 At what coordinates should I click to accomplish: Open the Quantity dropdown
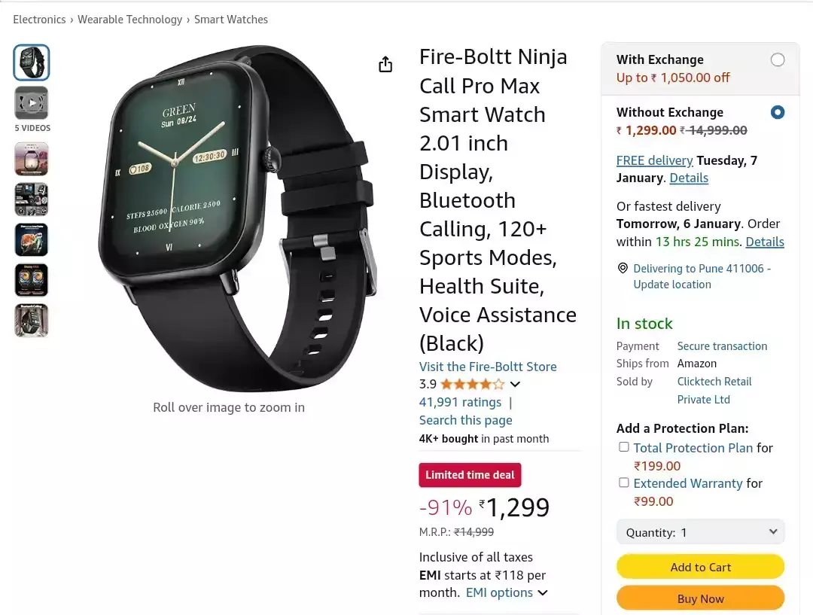point(700,532)
